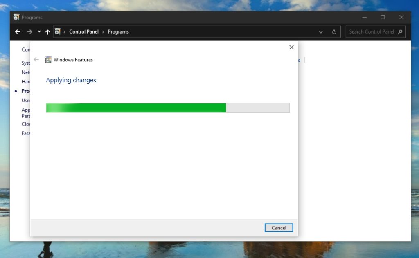Minimize the Programs window

coord(364,17)
